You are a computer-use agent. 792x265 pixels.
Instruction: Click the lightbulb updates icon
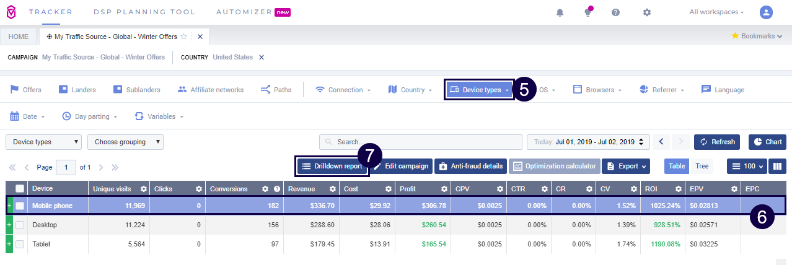[x=587, y=12]
